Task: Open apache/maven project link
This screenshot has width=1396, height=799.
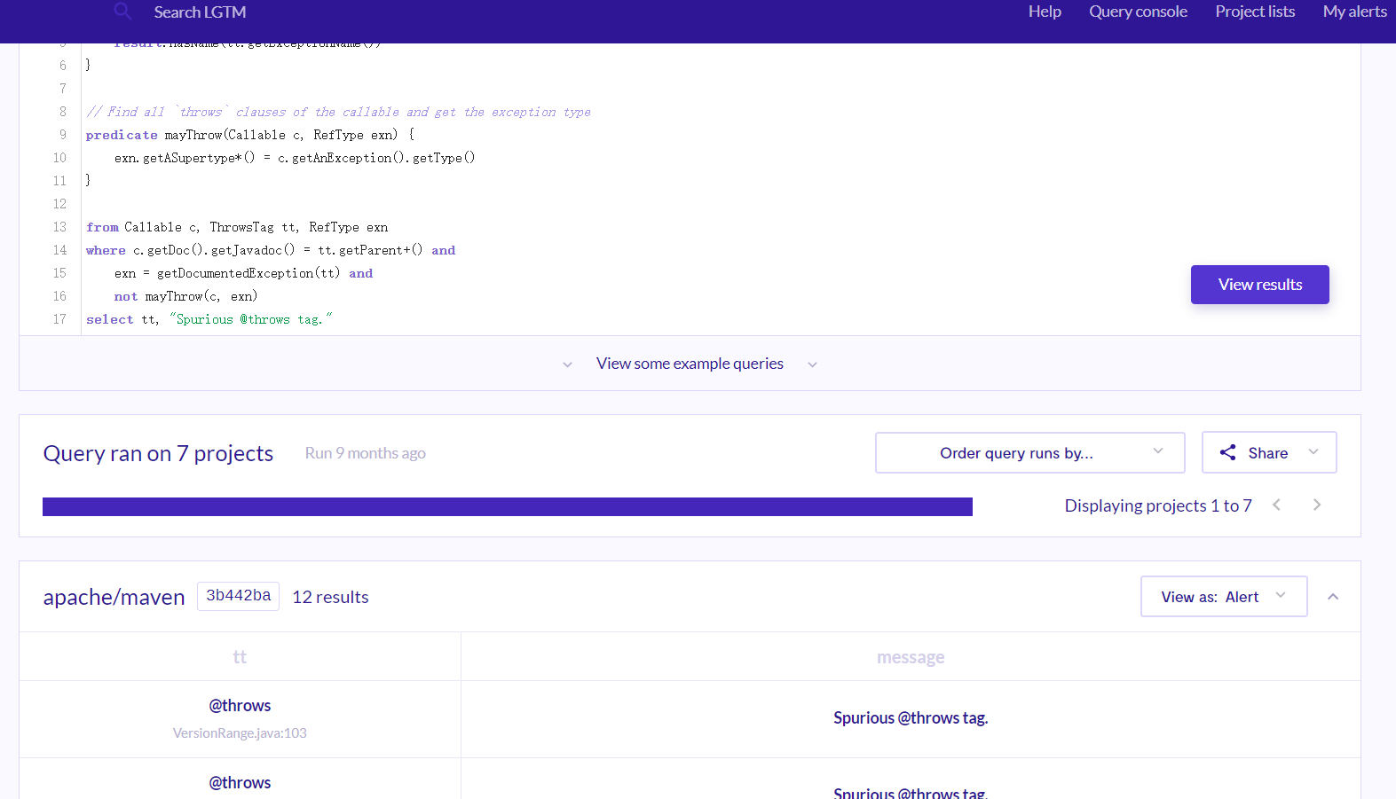Action: click(x=114, y=597)
